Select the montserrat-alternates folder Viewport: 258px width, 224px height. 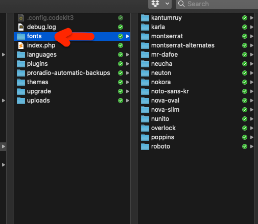[x=197, y=45]
